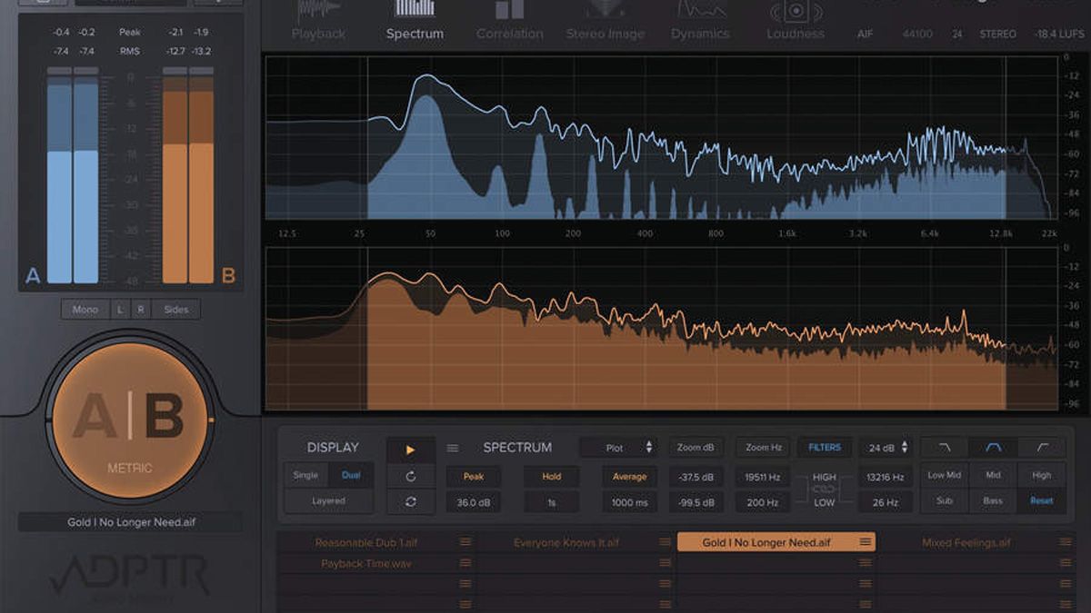
Task: Open the Correlation tab
Action: pos(509,23)
